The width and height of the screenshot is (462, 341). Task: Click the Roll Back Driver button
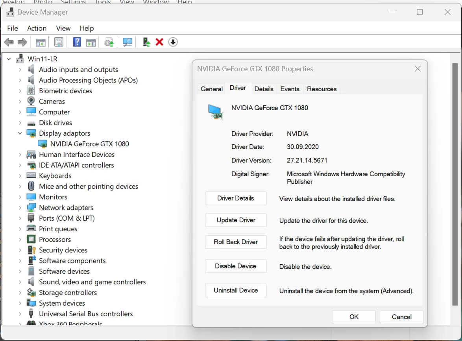click(x=236, y=242)
